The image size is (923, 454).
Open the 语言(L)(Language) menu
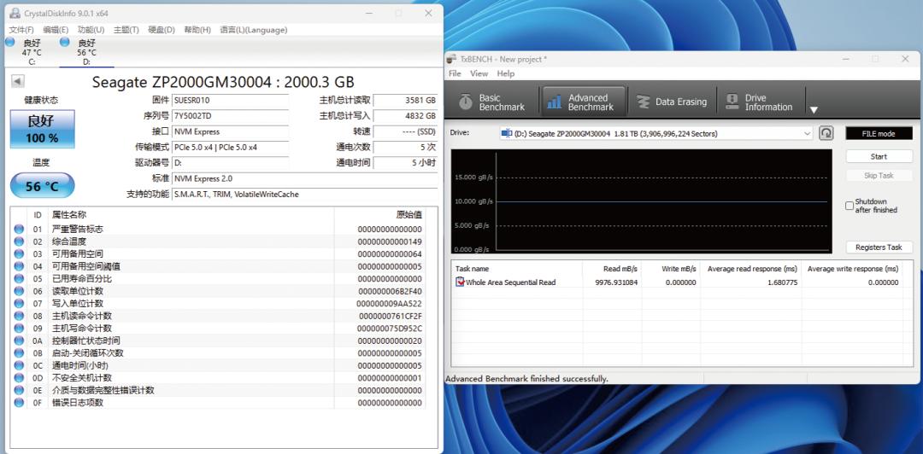tap(253, 30)
